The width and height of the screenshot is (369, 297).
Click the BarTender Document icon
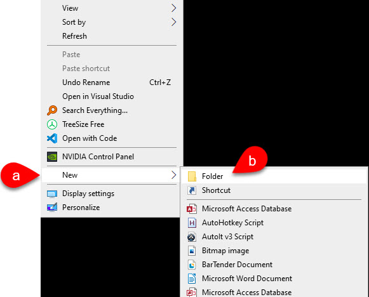(192, 265)
